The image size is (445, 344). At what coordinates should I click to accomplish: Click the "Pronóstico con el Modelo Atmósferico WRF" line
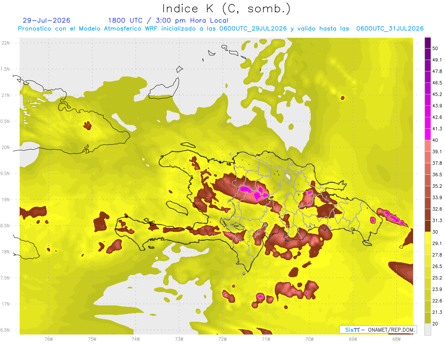[x=221, y=29]
